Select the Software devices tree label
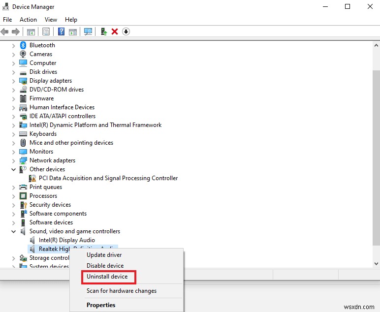Viewport: 380px width, 312px height. [51, 222]
